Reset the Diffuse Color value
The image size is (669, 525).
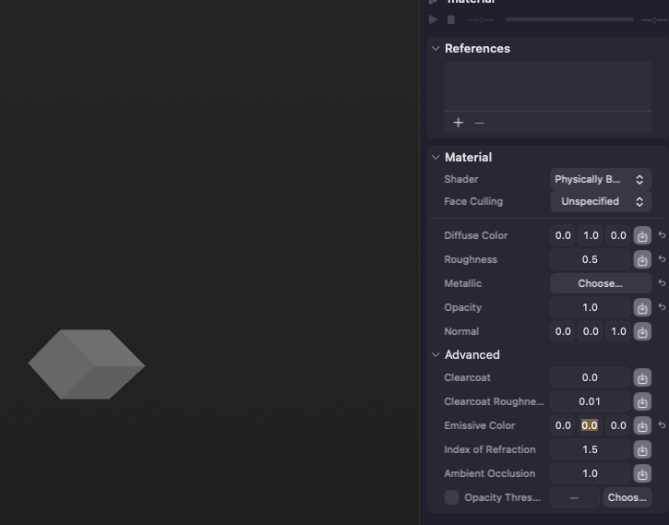tap(661, 235)
